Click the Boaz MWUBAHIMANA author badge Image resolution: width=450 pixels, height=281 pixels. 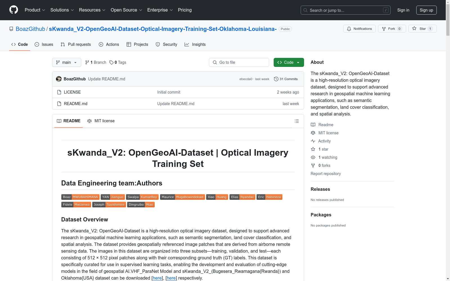coord(80,197)
